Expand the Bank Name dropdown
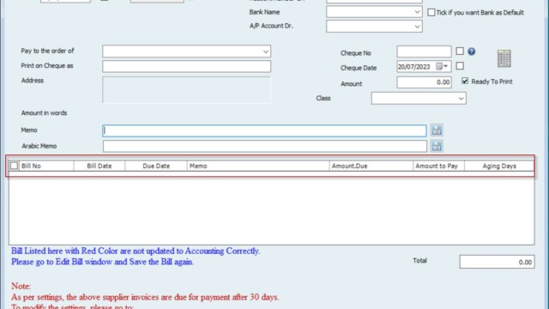This screenshot has height=309, width=549. (417, 12)
